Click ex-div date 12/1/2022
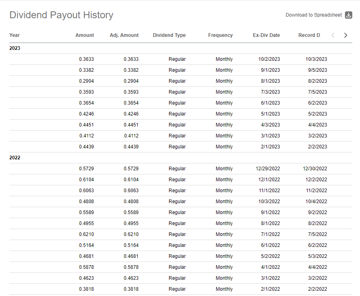The image size is (360, 296). [x=269, y=180]
